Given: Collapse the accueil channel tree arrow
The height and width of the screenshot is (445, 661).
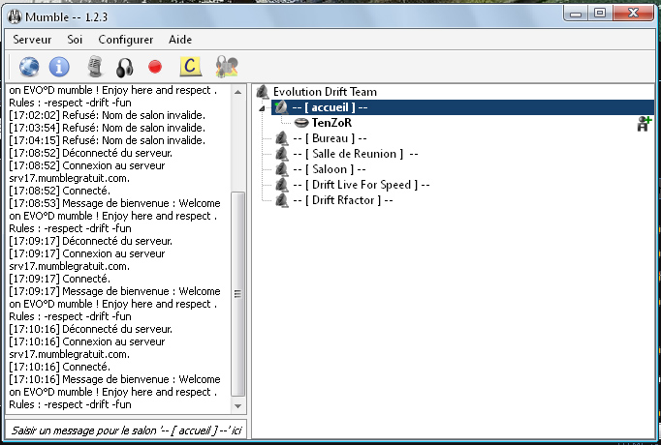Looking at the screenshot, I should (x=263, y=108).
